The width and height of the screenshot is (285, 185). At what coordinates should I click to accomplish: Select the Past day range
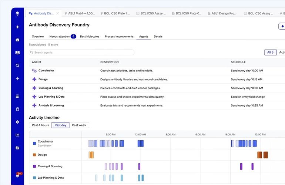point(60,125)
